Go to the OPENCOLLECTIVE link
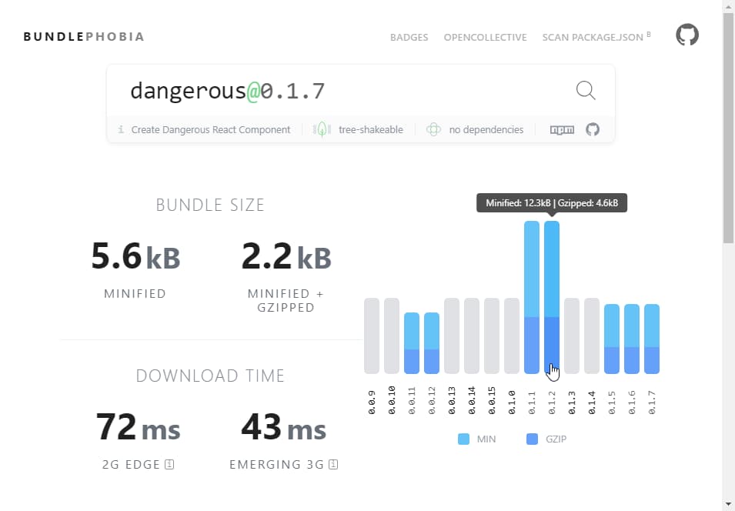Viewport: 735px width, 511px height. tap(485, 37)
